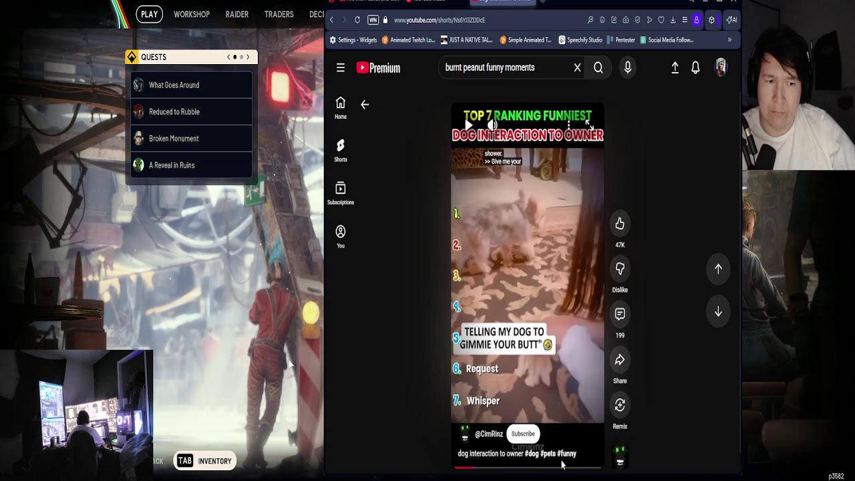Click the magnifier search button
This screenshot has height=481, width=855.
click(598, 67)
